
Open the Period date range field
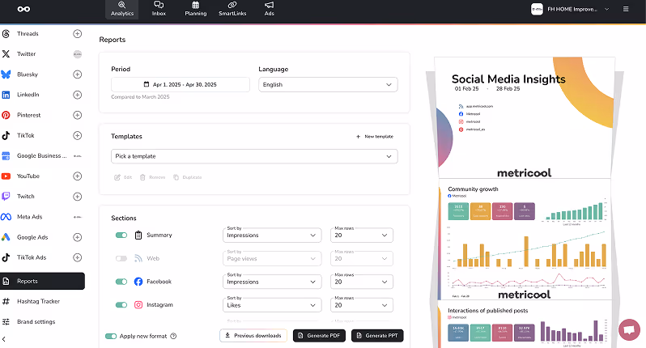pos(181,84)
